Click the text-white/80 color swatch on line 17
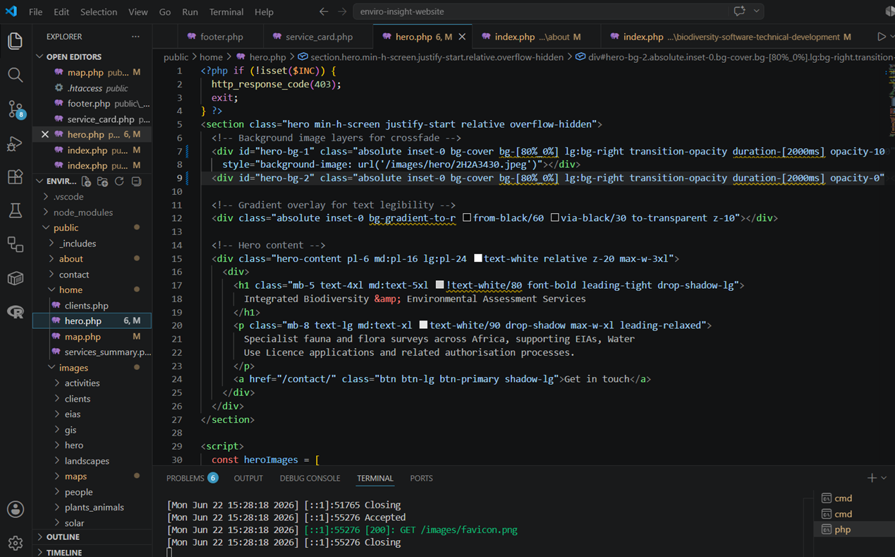 (x=440, y=285)
